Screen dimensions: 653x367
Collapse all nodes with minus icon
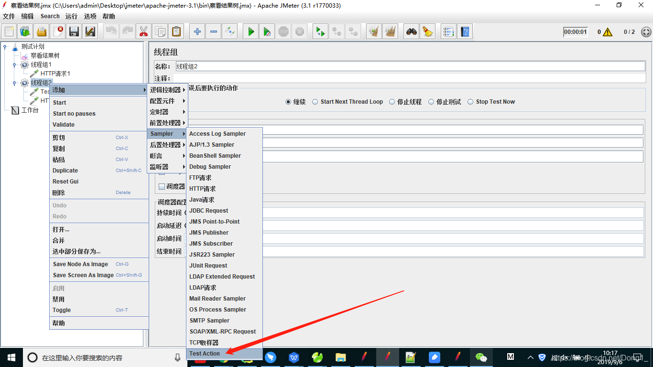(213, 32)
